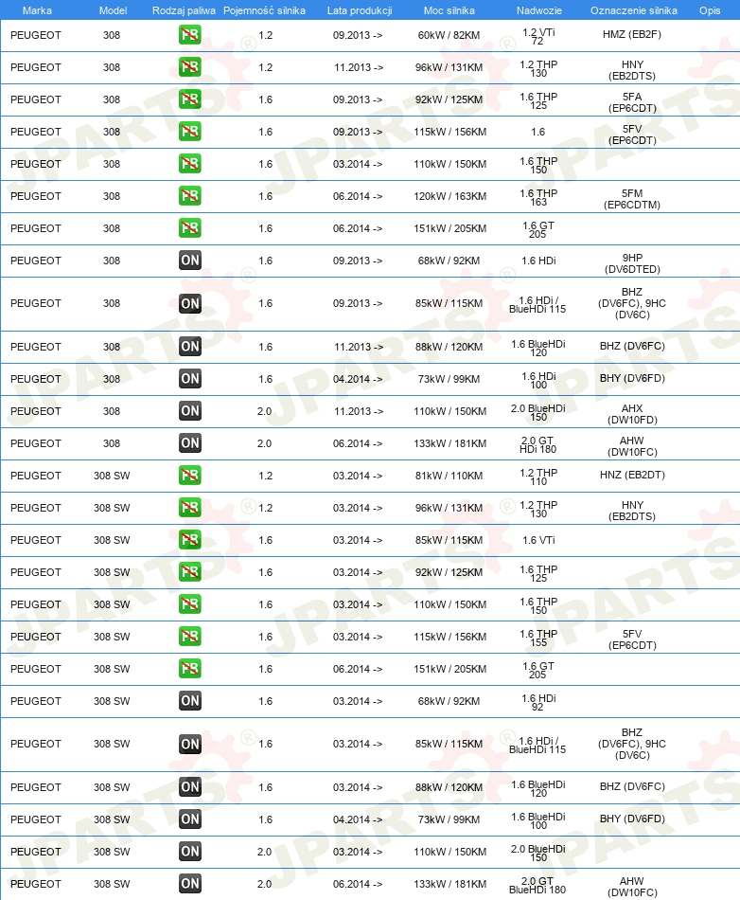740x900 pixels.
Task: Click 308 SW model cell in 81kW / 110KM row
Action: (x=112, y=476)
